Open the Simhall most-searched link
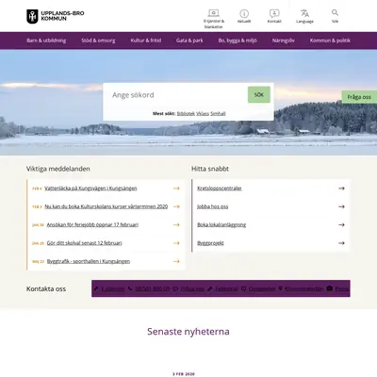The width and height of the screenshot is (377, 377). coord(218,113)
